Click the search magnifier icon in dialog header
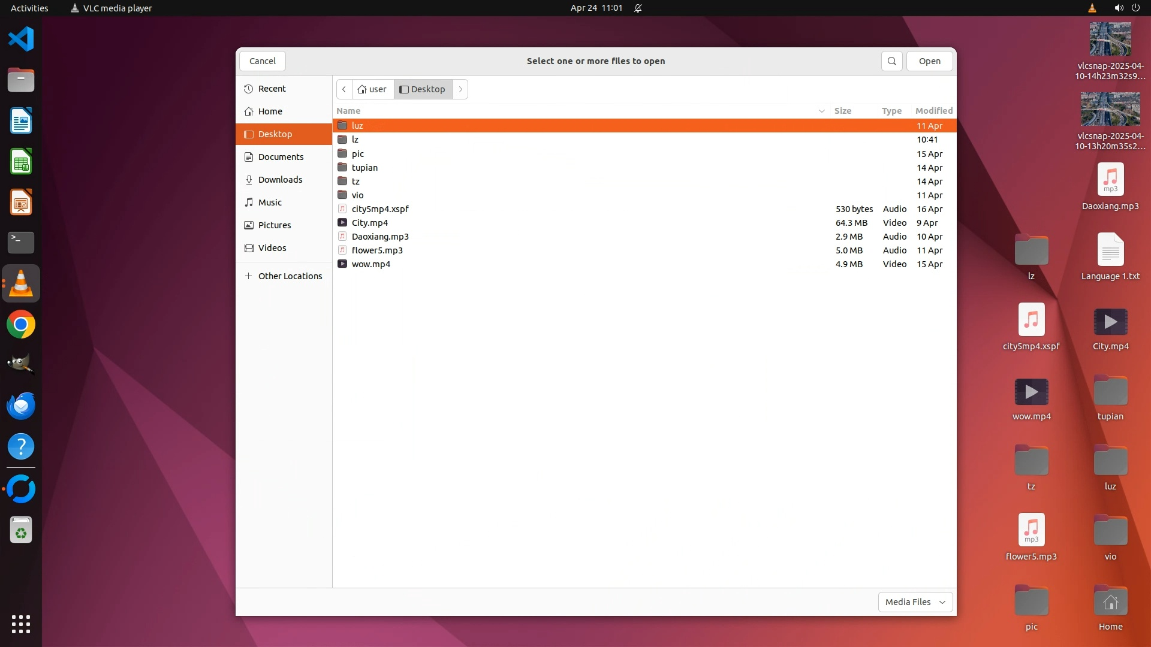This screenshot has width=1151, height=647. [x=891, y=61]
